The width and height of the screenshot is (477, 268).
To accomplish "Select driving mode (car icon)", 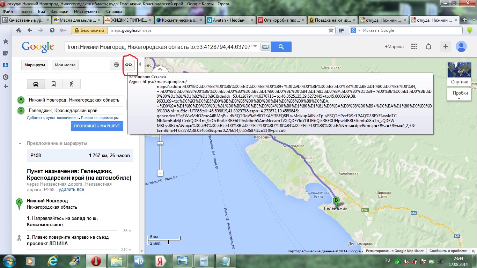I will pyautogui.click(x=36, y=84).
